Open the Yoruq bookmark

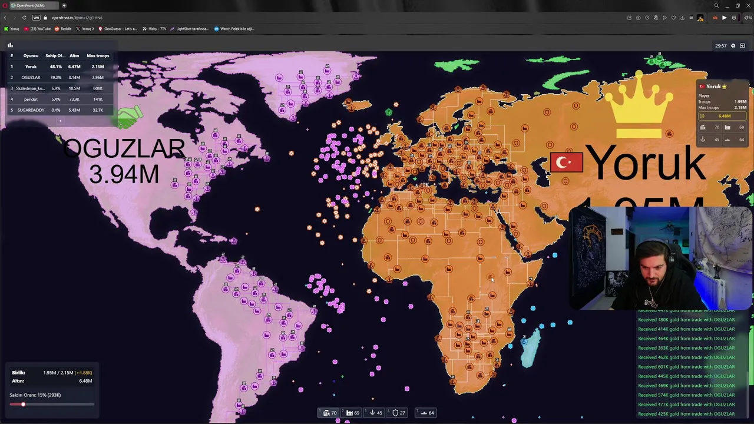(12, 29)
